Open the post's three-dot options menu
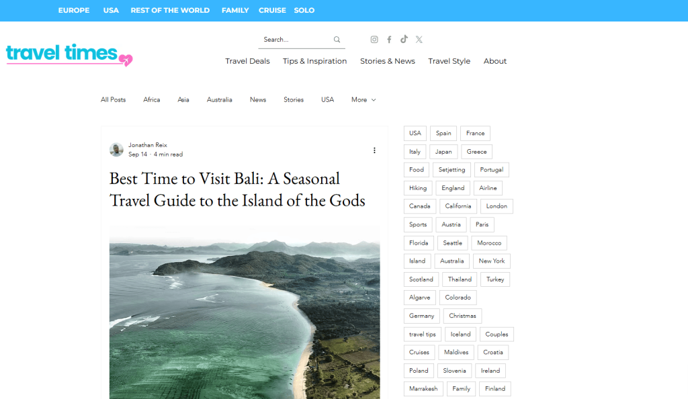The height and width of the screenshot is (399, 688). [374, 150]
